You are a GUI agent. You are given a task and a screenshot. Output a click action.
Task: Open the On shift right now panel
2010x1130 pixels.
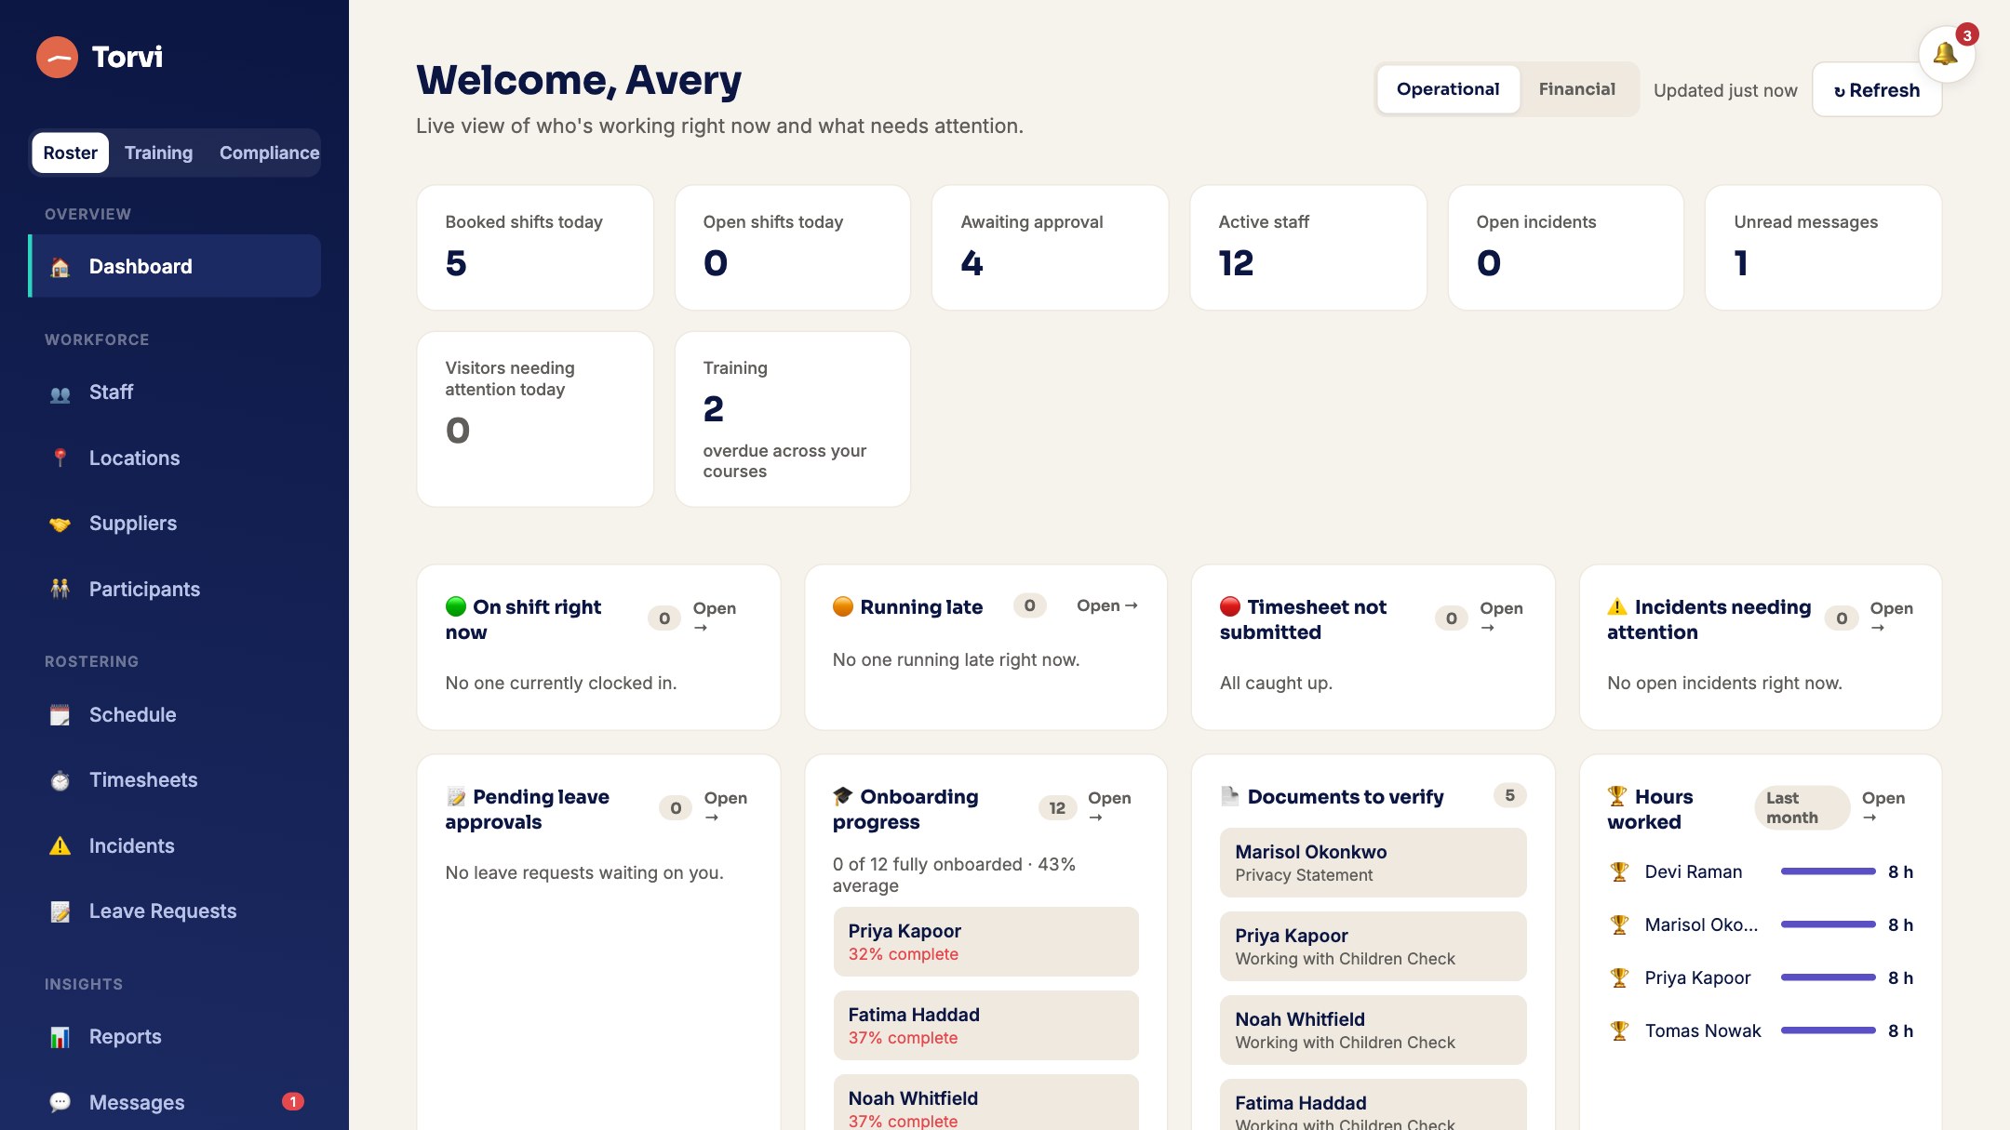click(x=715, y=617)
